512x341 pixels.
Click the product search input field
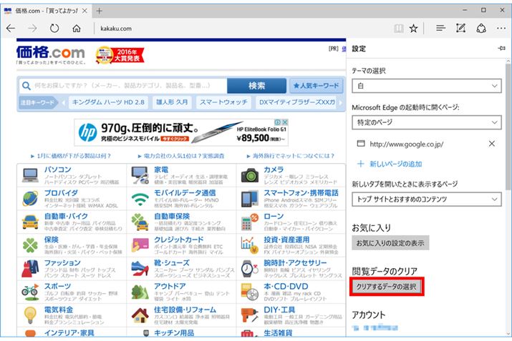(x=123, y=86)
